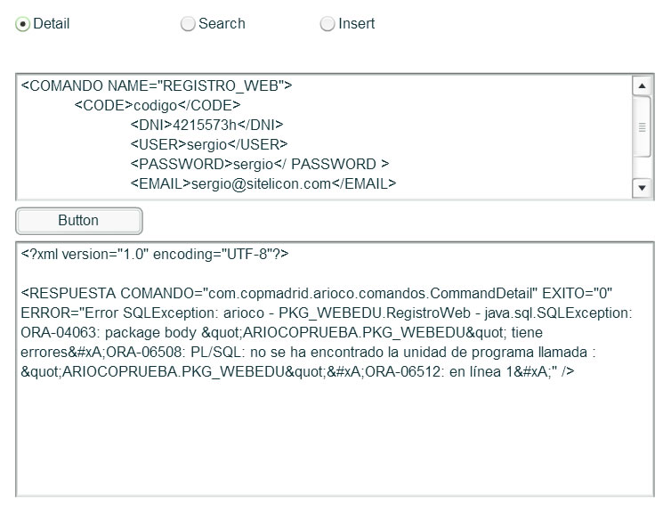Click the EMAIL sergio@sitelicon.com line
Screen dimensions: 671x528
coord(263,183)
